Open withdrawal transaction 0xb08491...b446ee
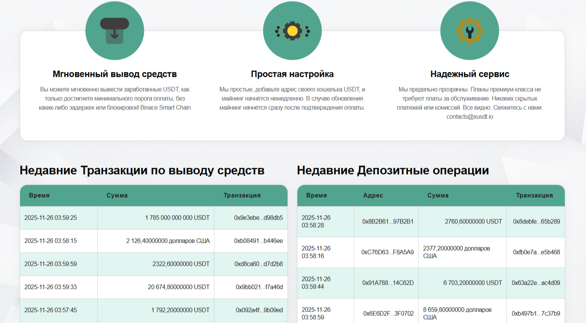Screen dimensions: 586x323 tap(258, 241)
